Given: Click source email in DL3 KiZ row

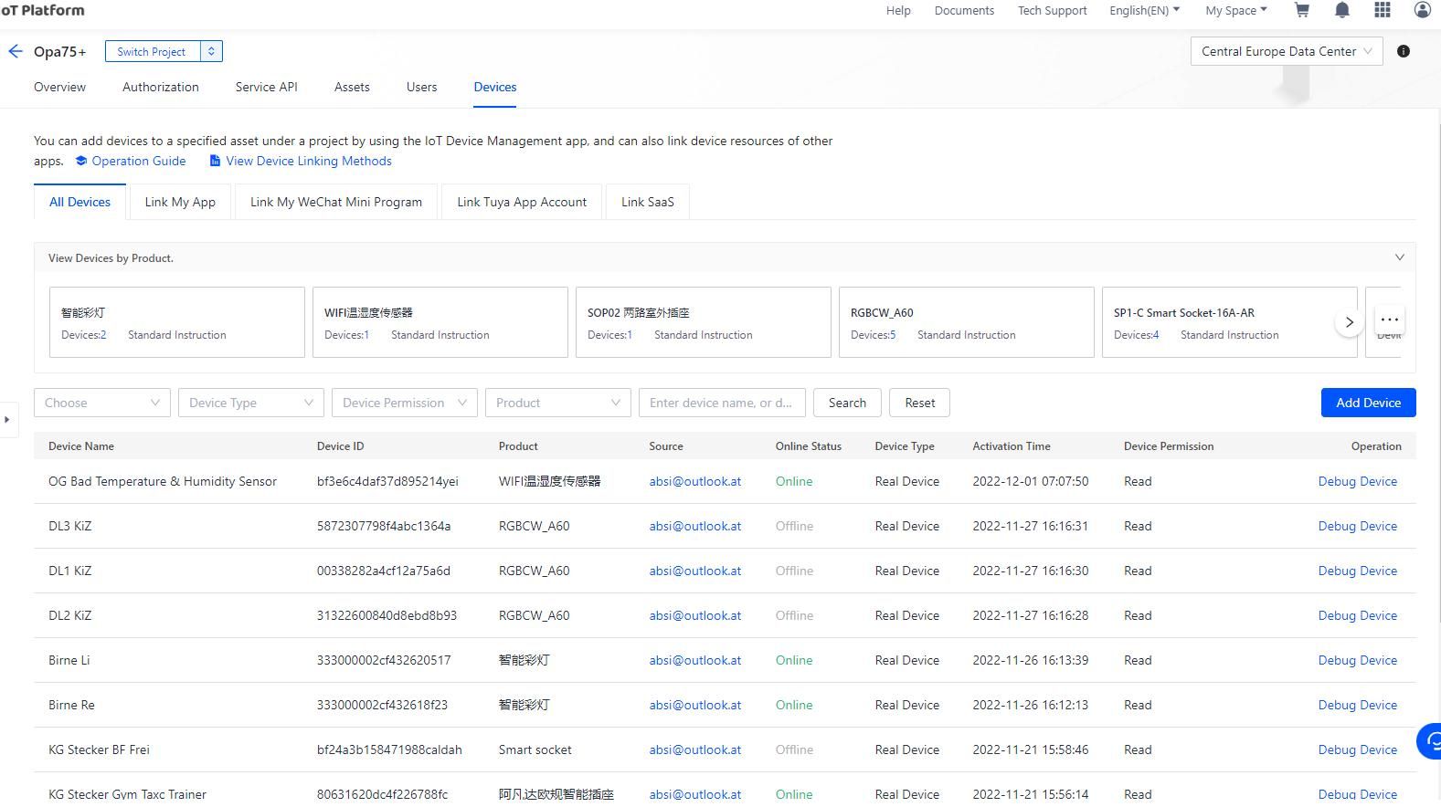Looking at the screenshot, I should click(x=695, y=526).
